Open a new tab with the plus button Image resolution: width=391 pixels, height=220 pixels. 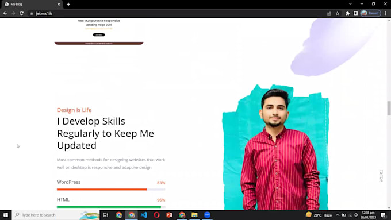click(68, 5)
